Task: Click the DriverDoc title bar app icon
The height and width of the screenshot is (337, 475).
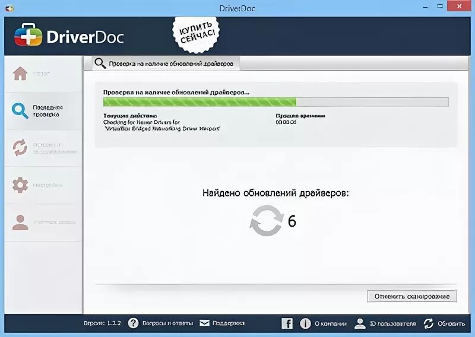Action: (9, 8)
